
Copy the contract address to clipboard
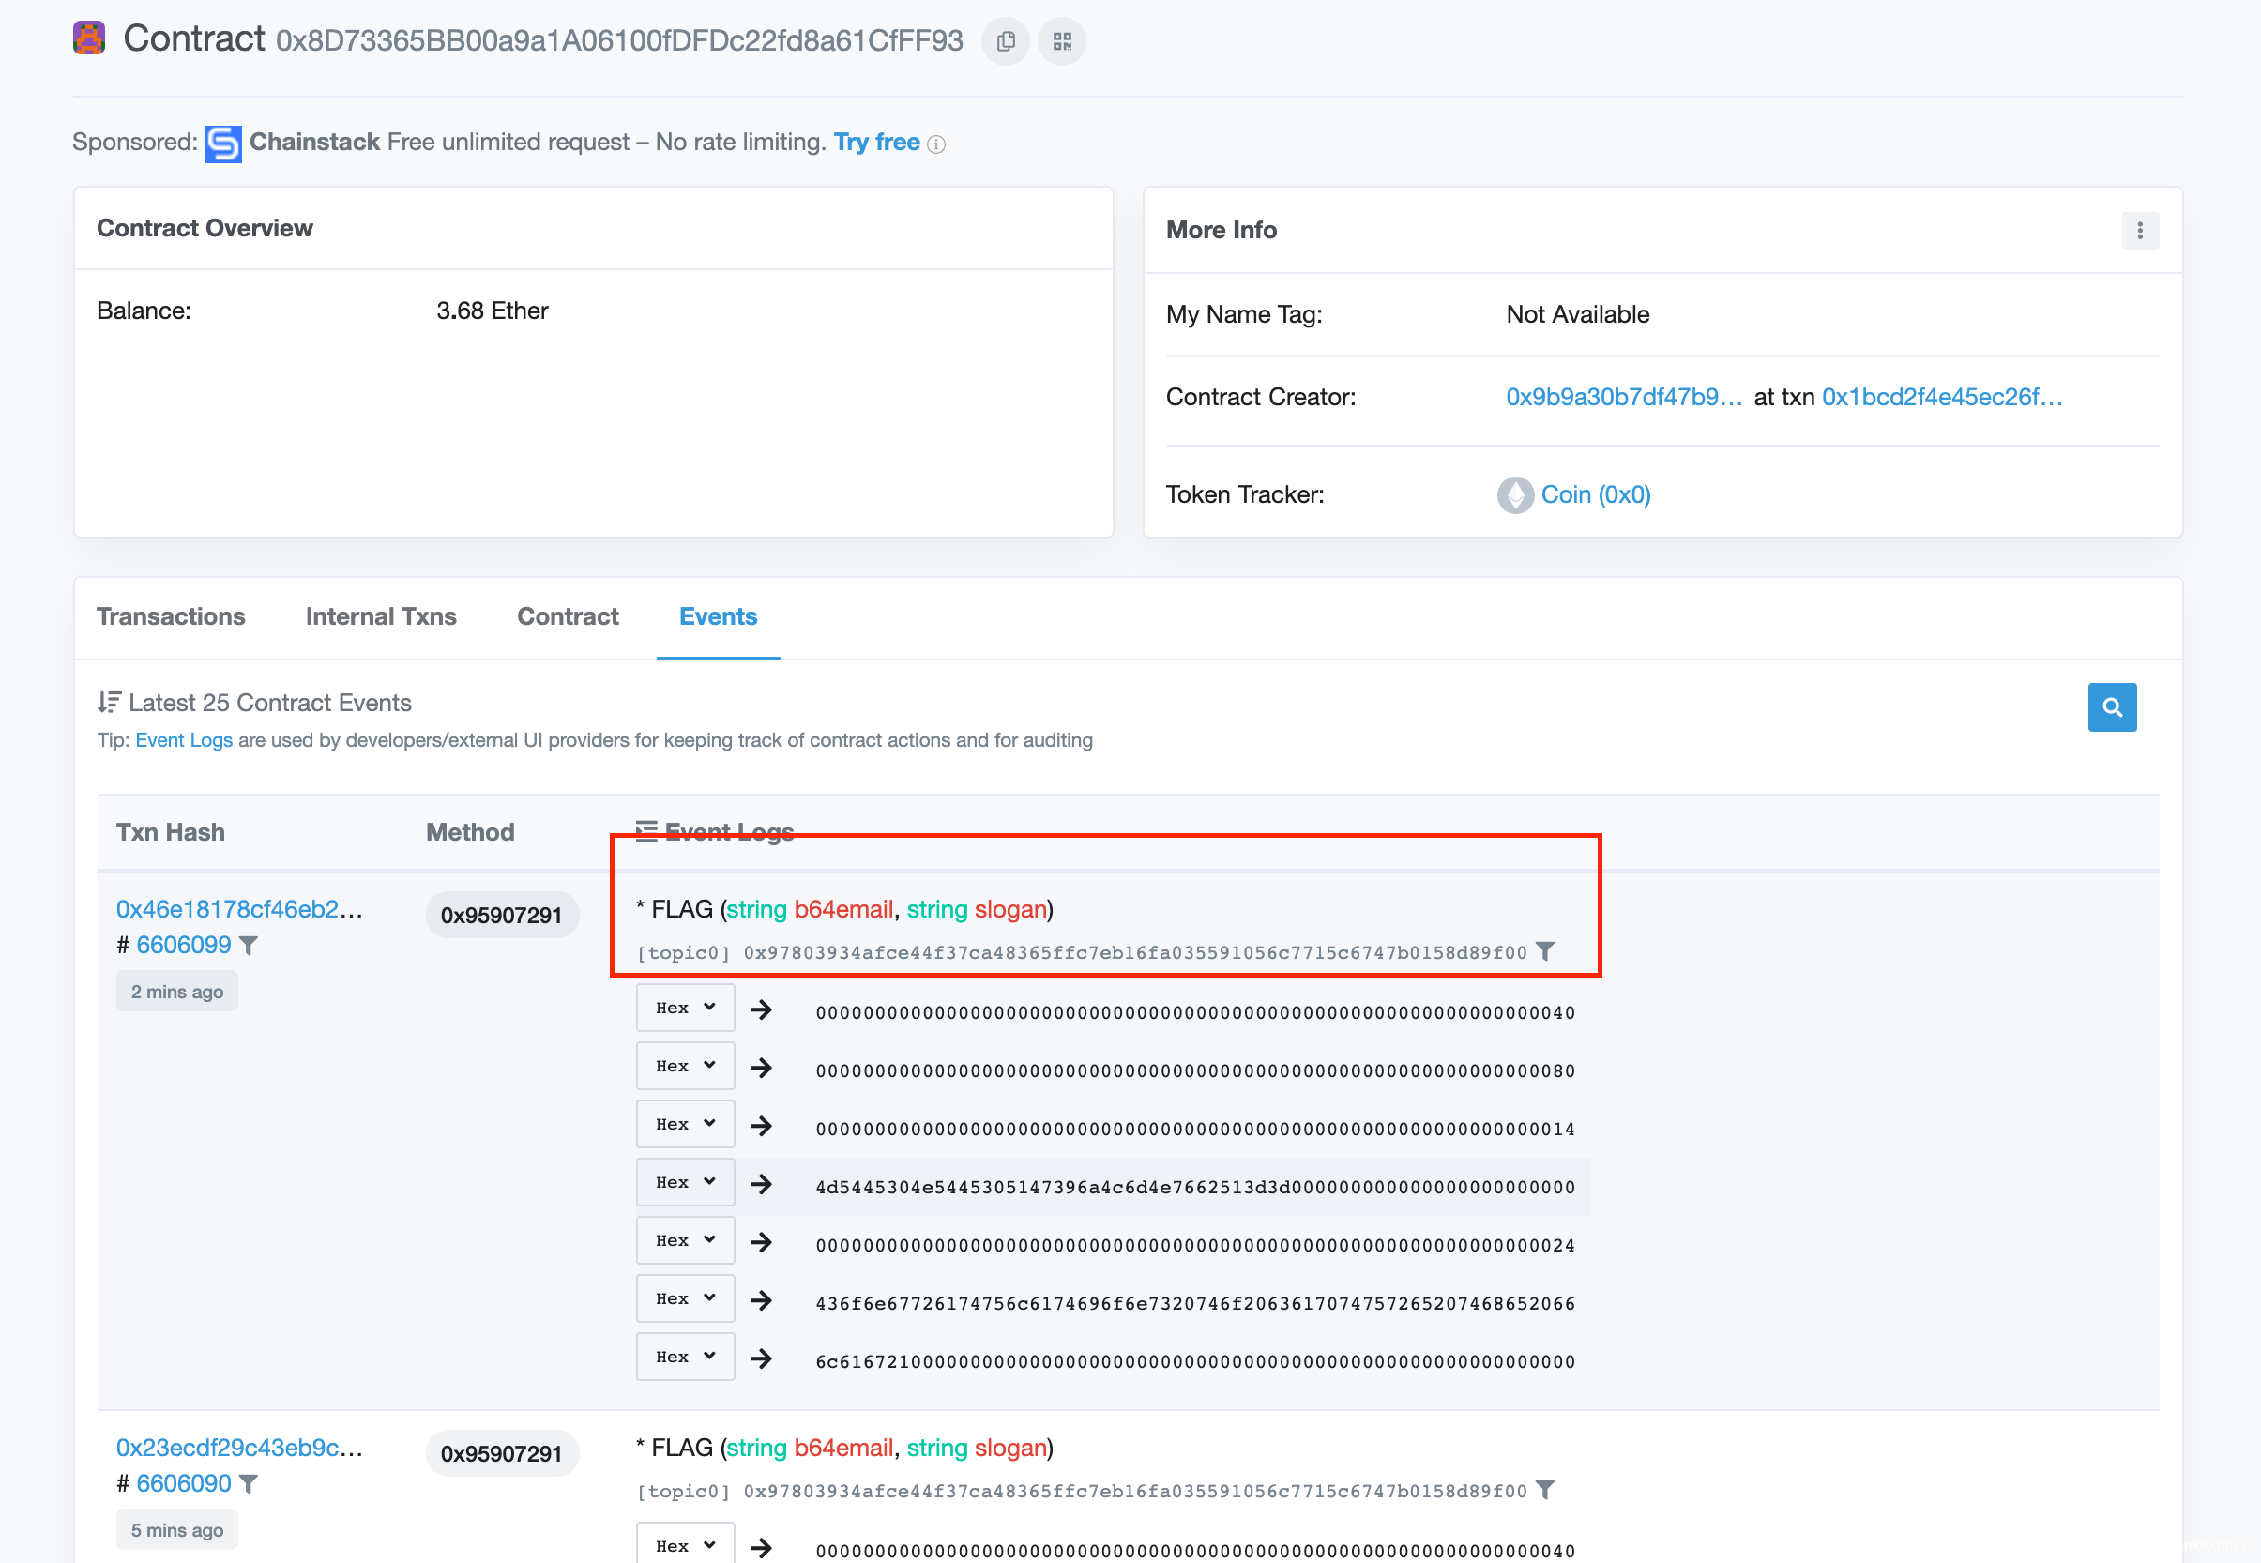[1005, 41]
